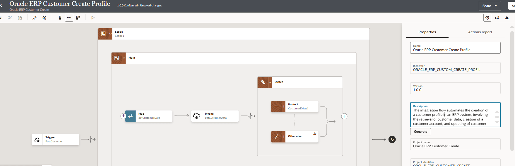Open the errors warning triangle icon

click(x=507, y=18)
